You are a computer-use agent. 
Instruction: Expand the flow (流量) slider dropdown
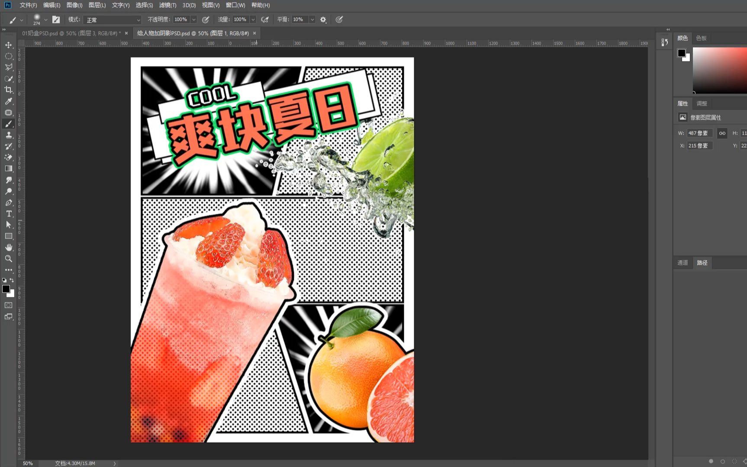pos(253,19)
